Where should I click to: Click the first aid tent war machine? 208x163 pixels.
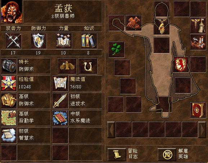tap(198, 25)
